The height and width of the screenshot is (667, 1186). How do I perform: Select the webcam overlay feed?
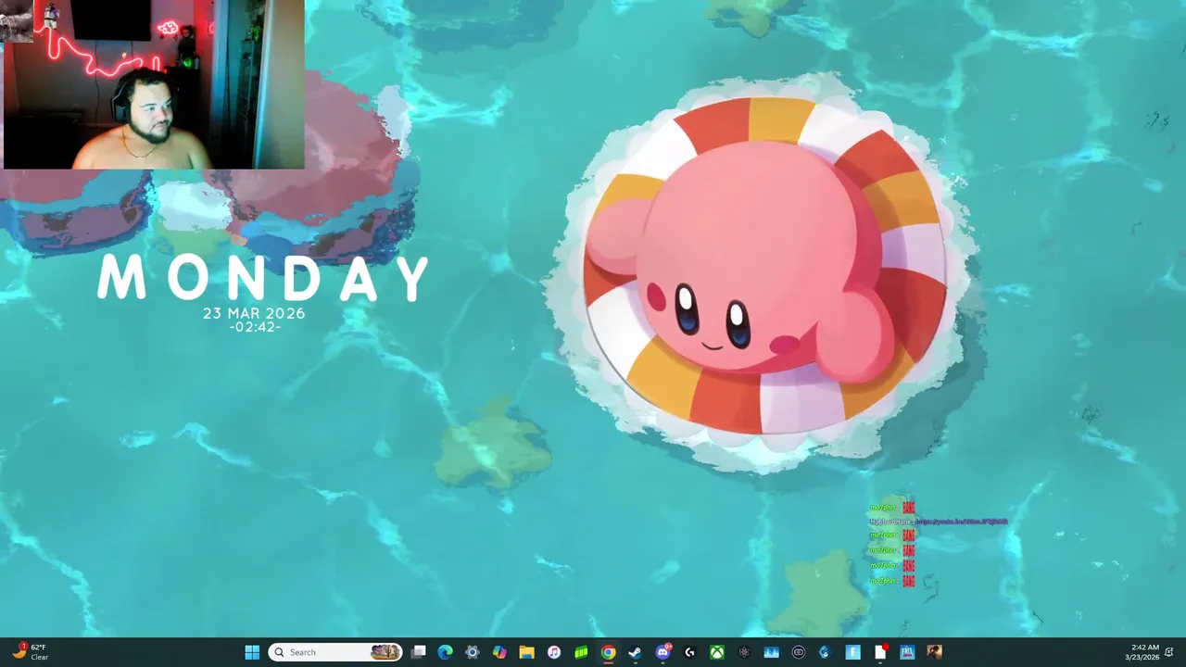coord(152,84)
